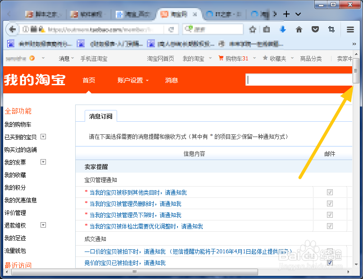Click the 卖家提醒 section header

(x=96, y=167)
